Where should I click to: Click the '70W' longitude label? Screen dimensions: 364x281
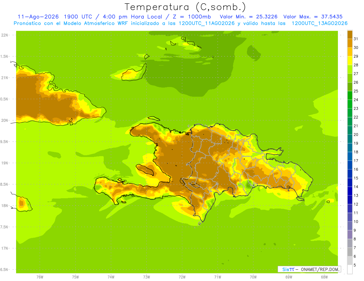coord(253,277)
